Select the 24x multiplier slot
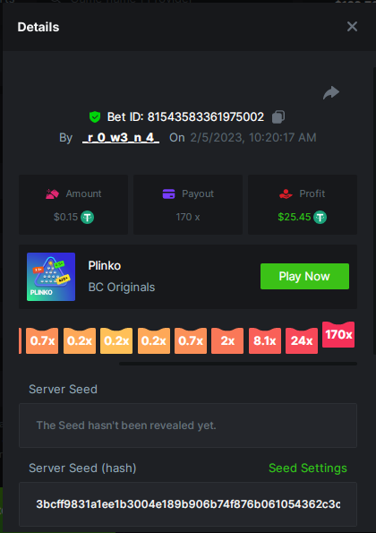The height and width of the screenshot is (533, 376). [x=302, y=340]
